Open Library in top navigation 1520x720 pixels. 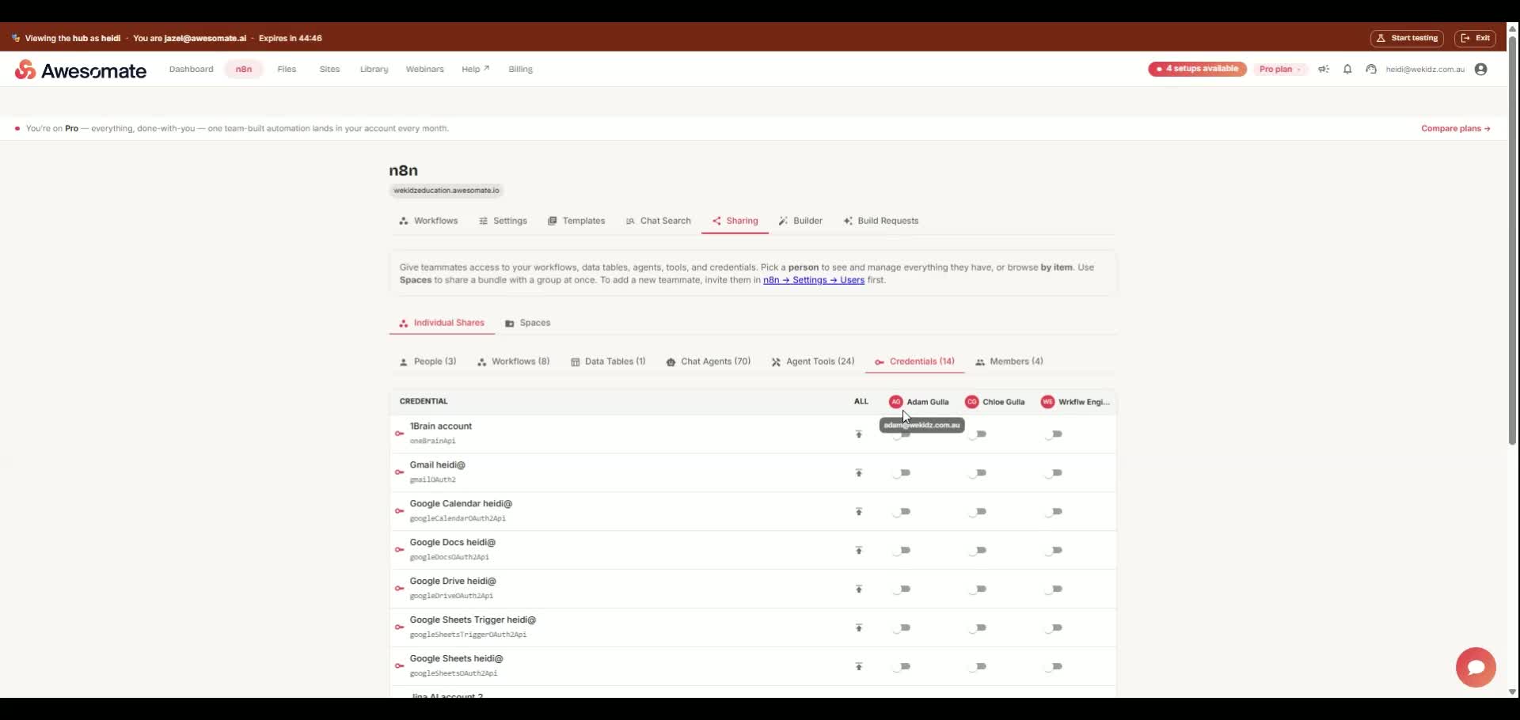[x=374, y=70]
